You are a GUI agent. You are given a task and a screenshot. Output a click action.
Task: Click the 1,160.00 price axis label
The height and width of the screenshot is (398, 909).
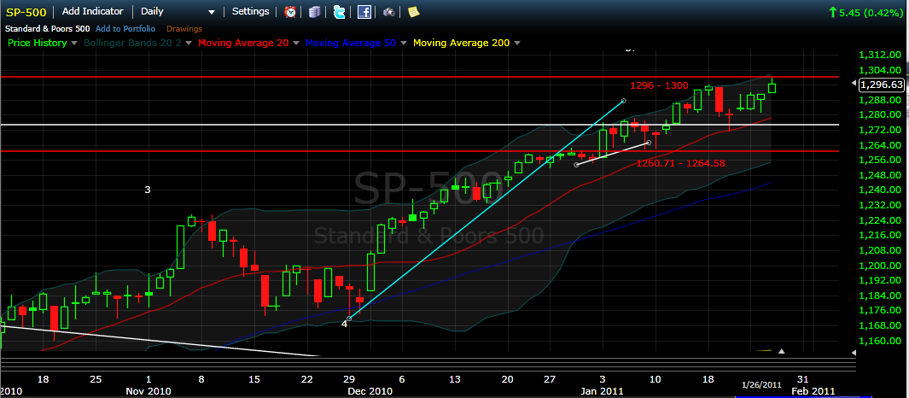point(880,341)
